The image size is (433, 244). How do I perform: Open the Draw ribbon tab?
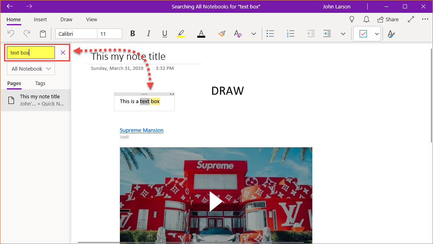coord(66,19)
